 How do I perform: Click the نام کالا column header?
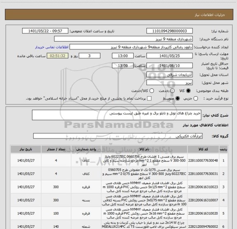pos(144,149)
